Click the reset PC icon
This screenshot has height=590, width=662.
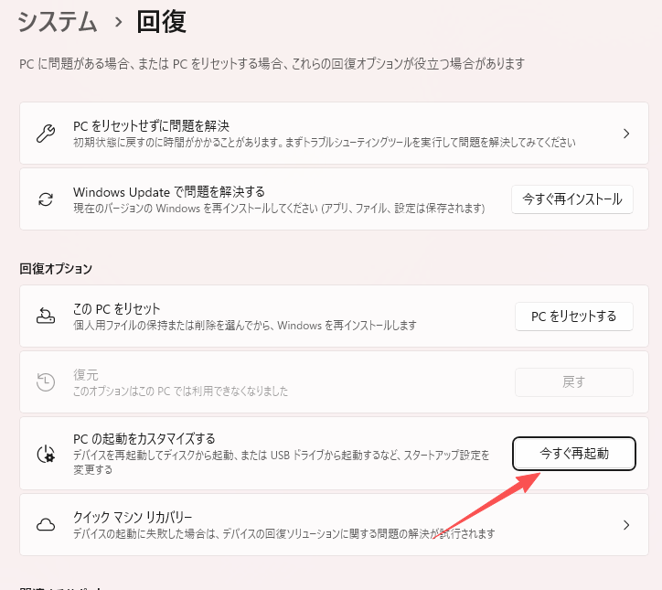(x=46, y=316)
